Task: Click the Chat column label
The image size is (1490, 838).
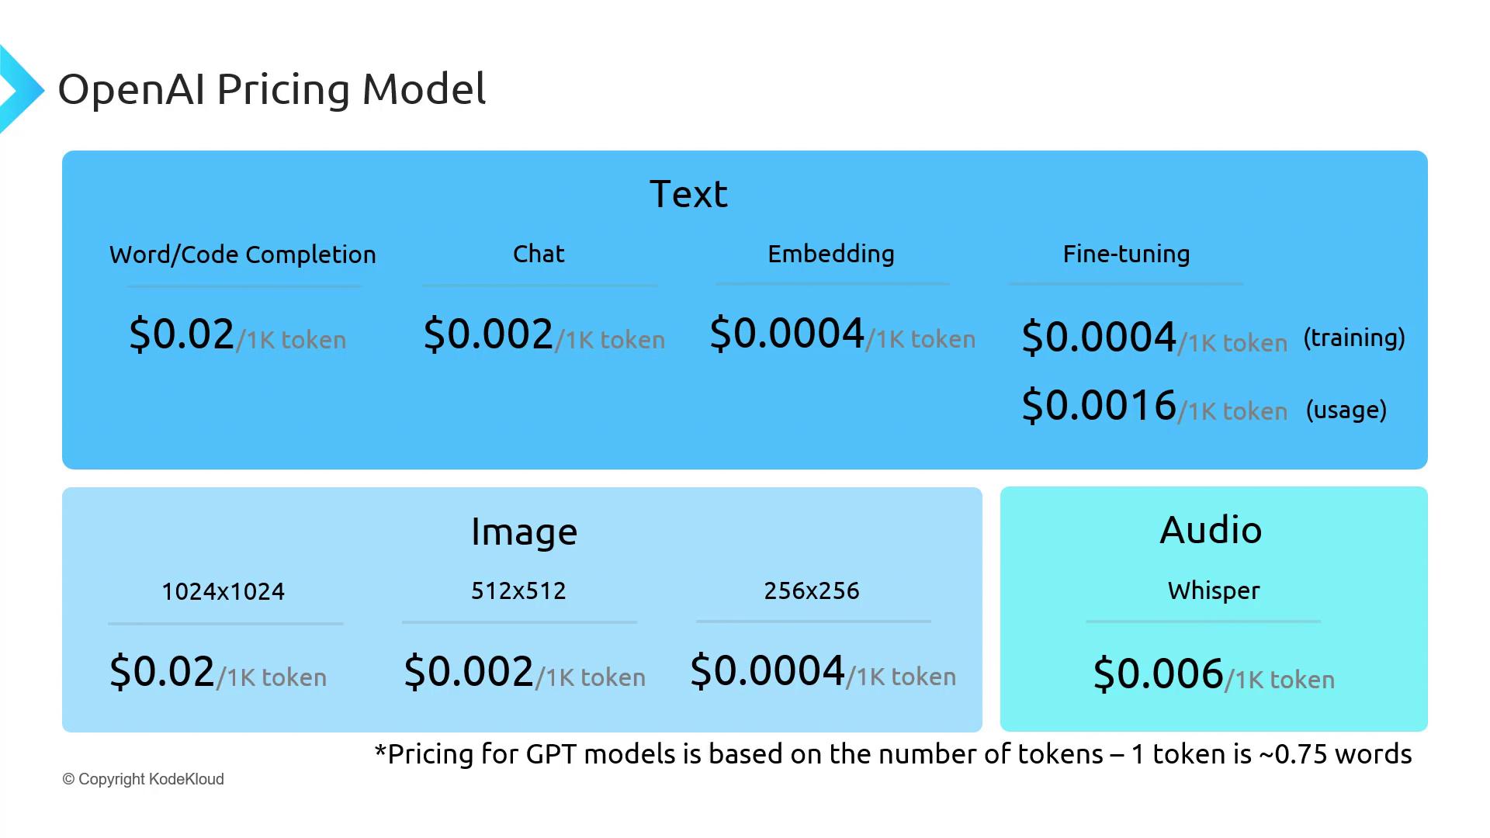Action: [x=539, y=254]
